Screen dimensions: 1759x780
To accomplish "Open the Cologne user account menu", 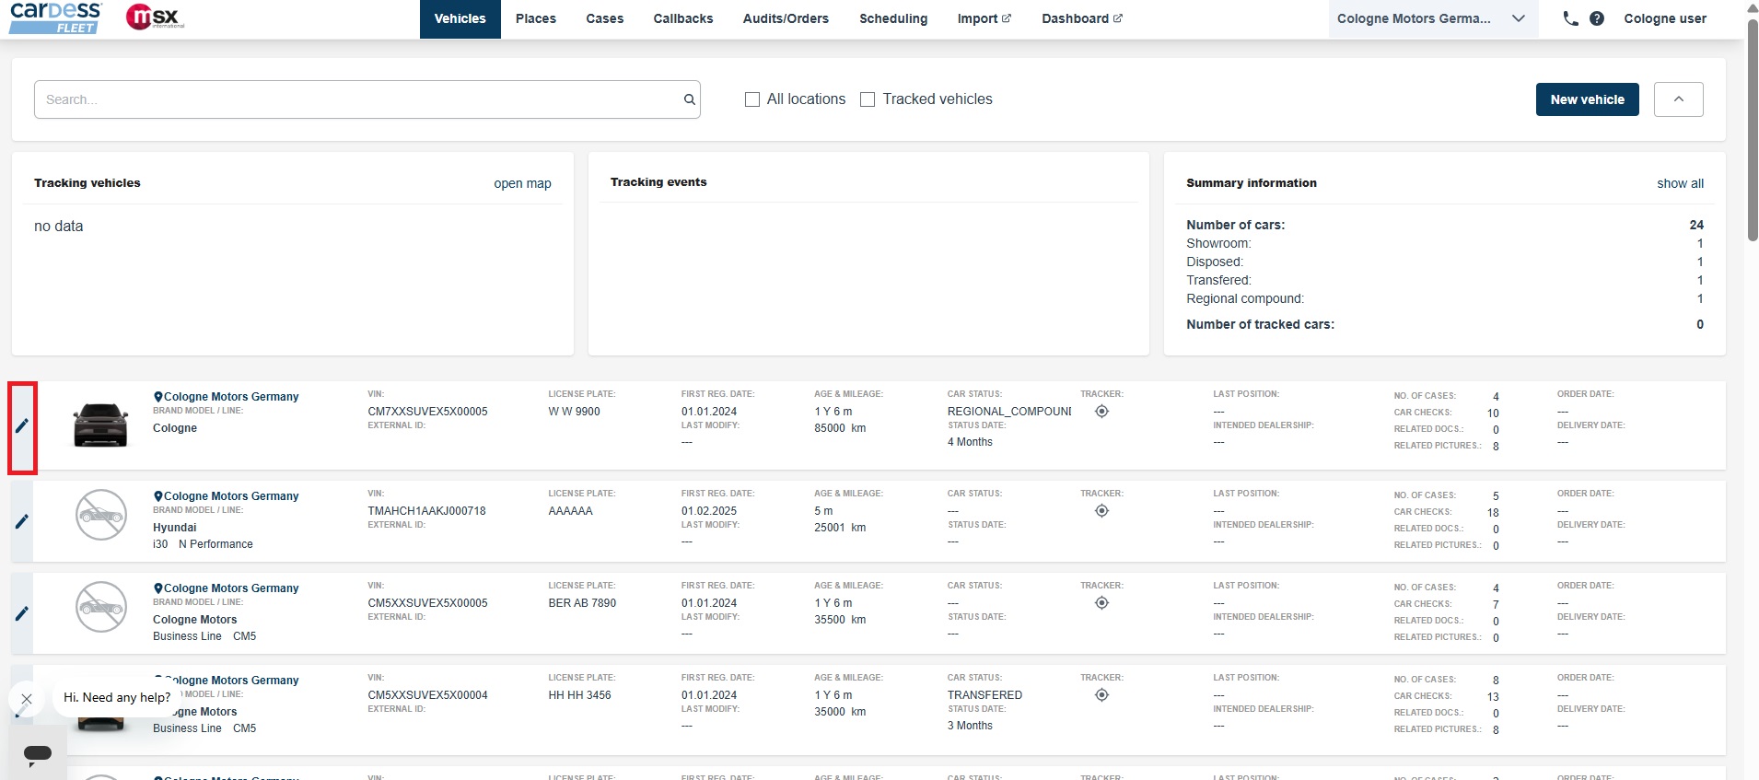I will pos(1664,18).
